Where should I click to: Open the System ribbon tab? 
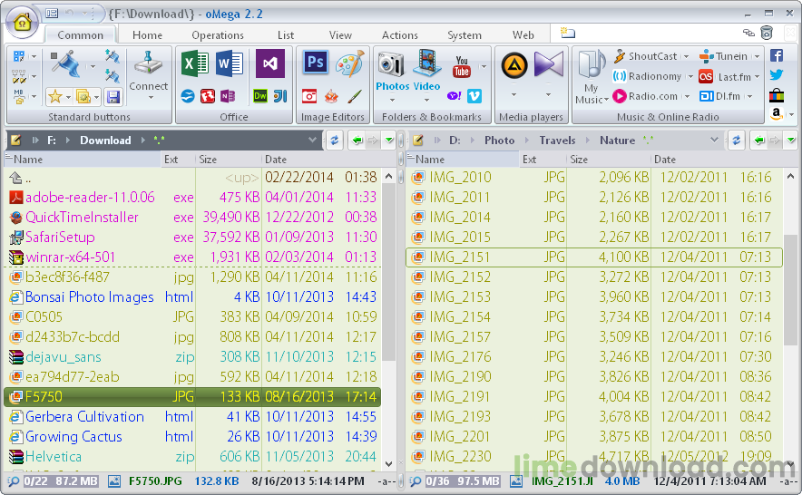[x=464, y=34]
